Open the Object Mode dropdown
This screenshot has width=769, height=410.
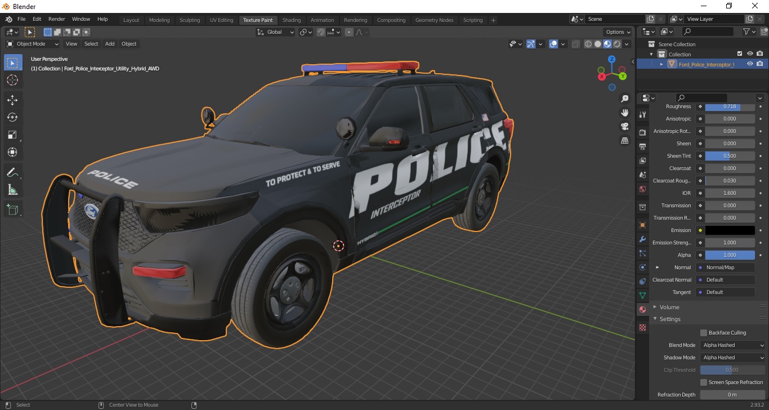33,44
